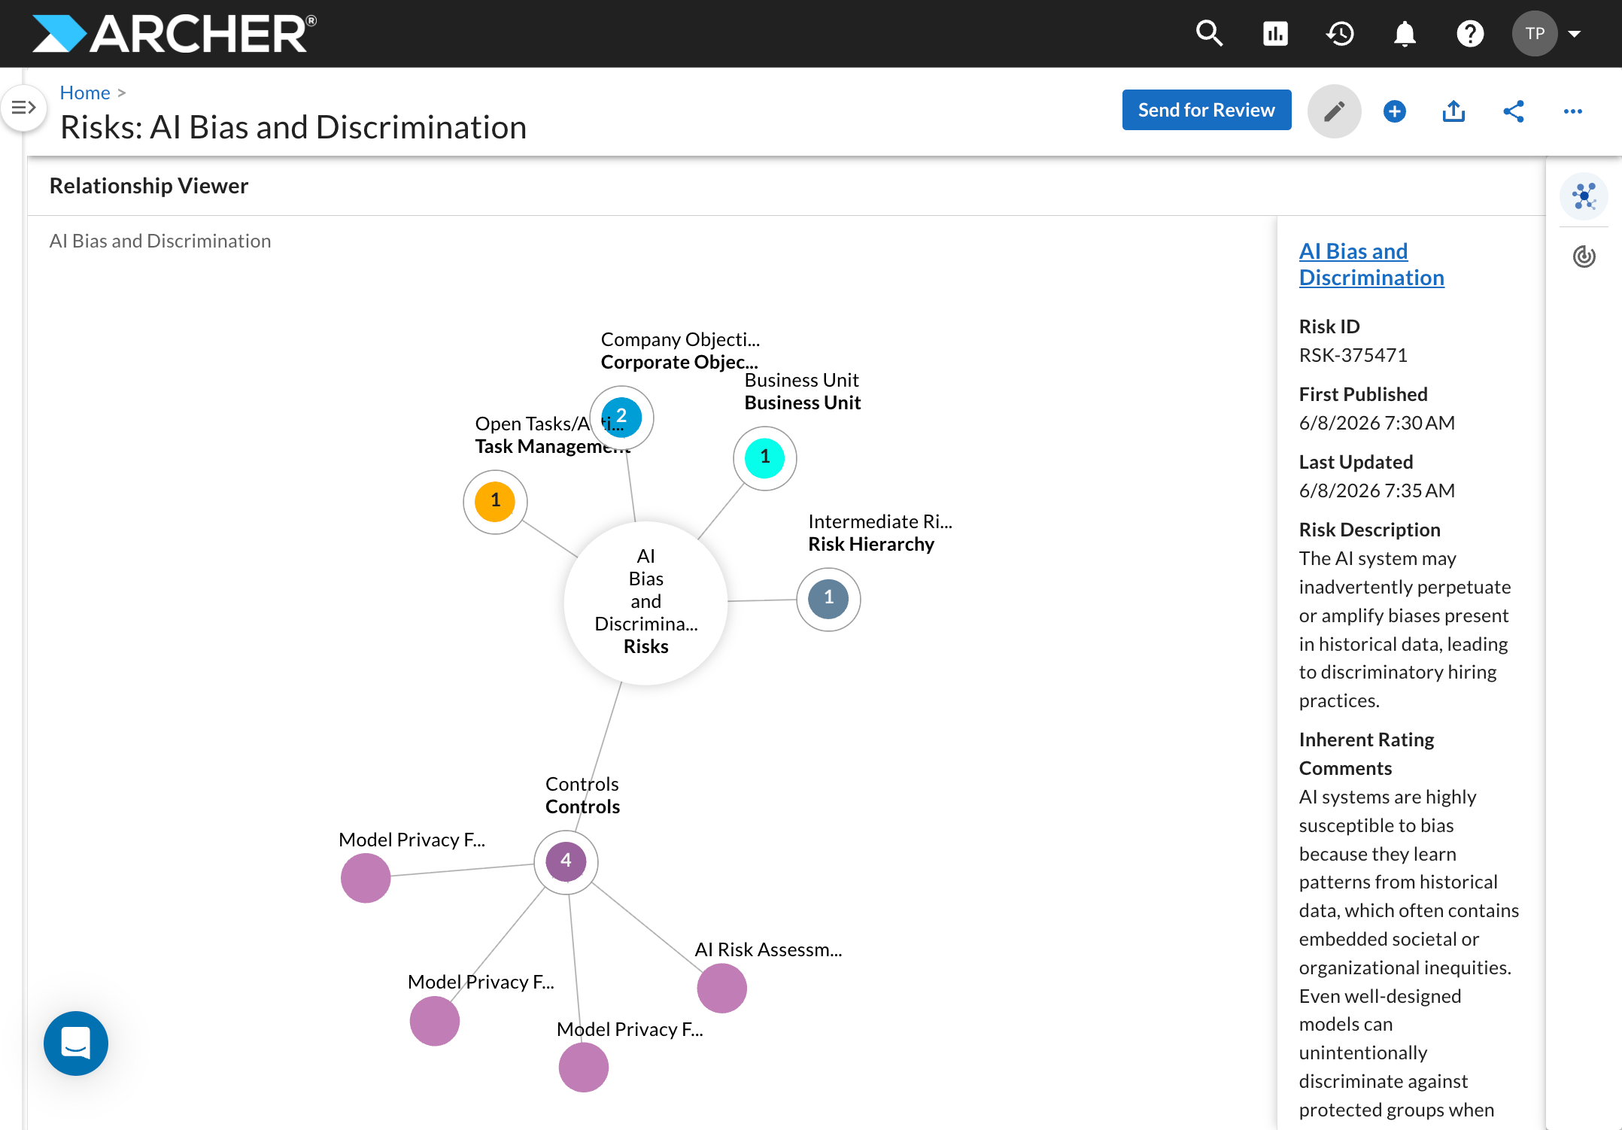Screen dimensions: 1622x1130
Task: Expand the left navigation menu panel
Action: pos(23,108)
